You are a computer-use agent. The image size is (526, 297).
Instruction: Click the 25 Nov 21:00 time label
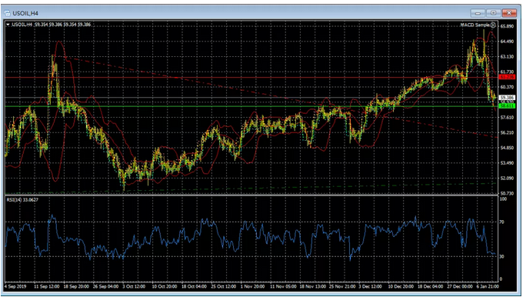click(342, 286)
